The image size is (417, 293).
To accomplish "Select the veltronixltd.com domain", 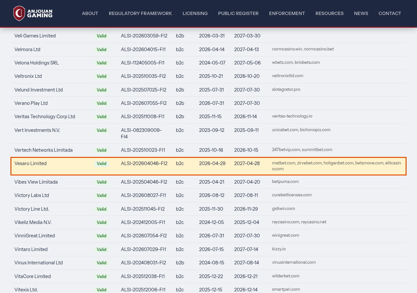I will [x=288, y=76].
